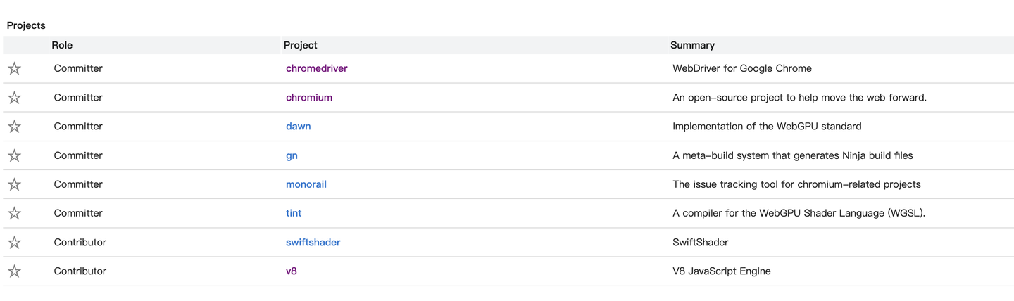Select the V8 JavaScript Engine summary text
Screen dimensions: 1014x301
[721, 271]
